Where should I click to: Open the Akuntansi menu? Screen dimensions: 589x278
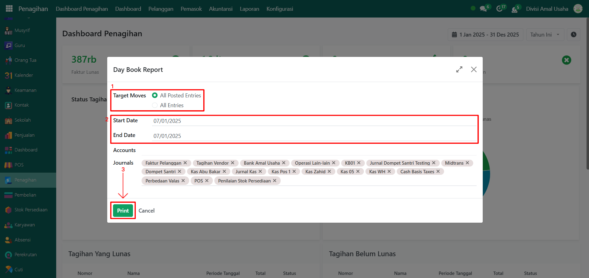pyautogui.click(x=220, y=9)
